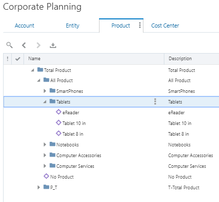
Task: Open the Tablets row actions menu dots
Action: [x=155, y=102]
